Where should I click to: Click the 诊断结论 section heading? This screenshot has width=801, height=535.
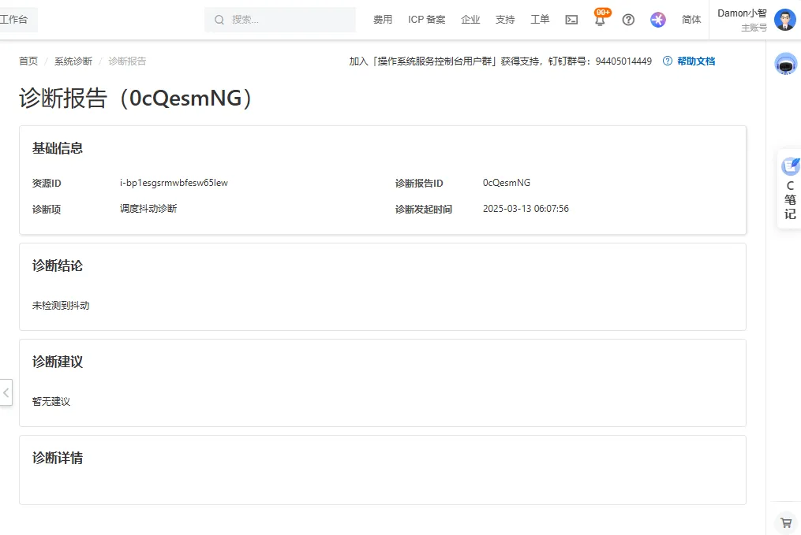[57, 266]
